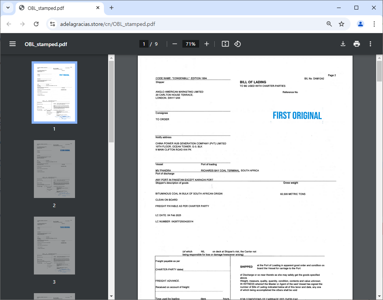The height and width of the screenshot is (300, 383).
Task: Expand the tab search dropdown arrow
Action: 8,8
